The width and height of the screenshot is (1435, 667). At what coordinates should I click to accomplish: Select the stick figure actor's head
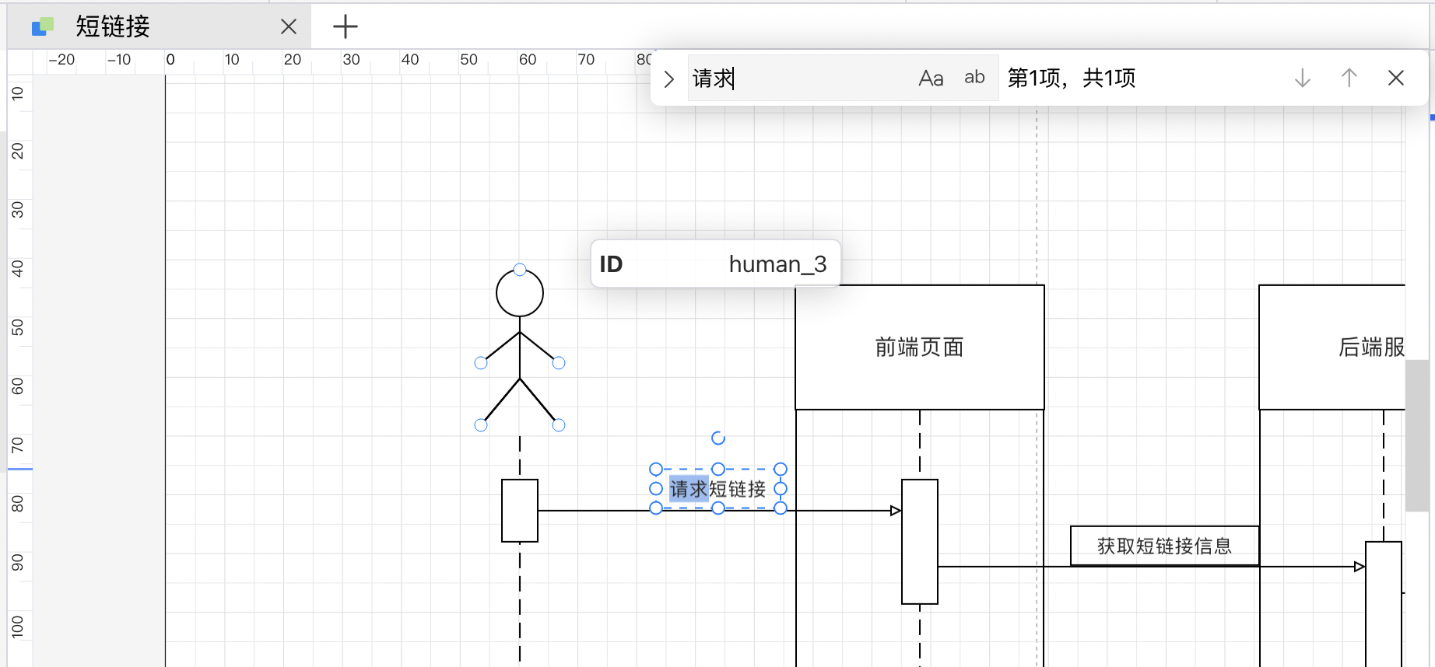pos(520,293)
